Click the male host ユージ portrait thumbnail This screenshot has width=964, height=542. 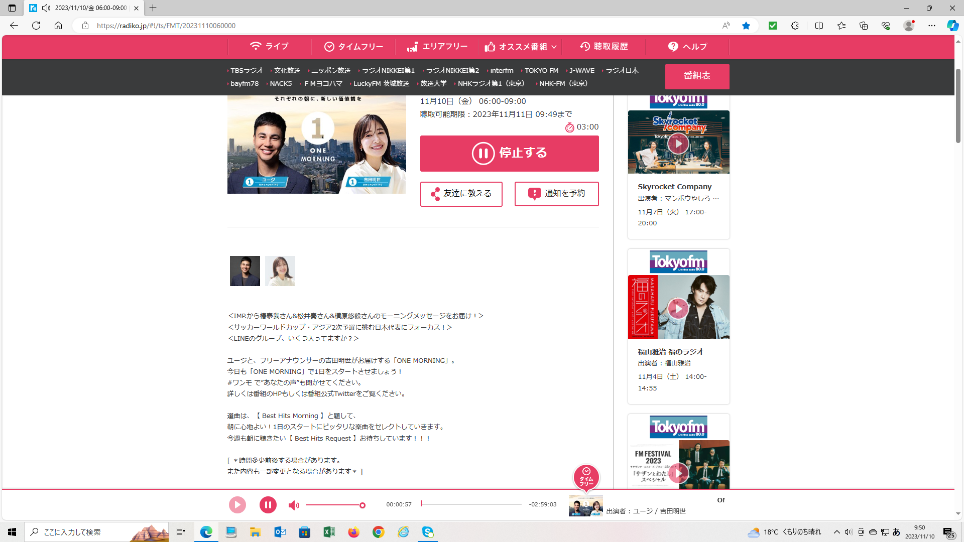click(245, 271)
